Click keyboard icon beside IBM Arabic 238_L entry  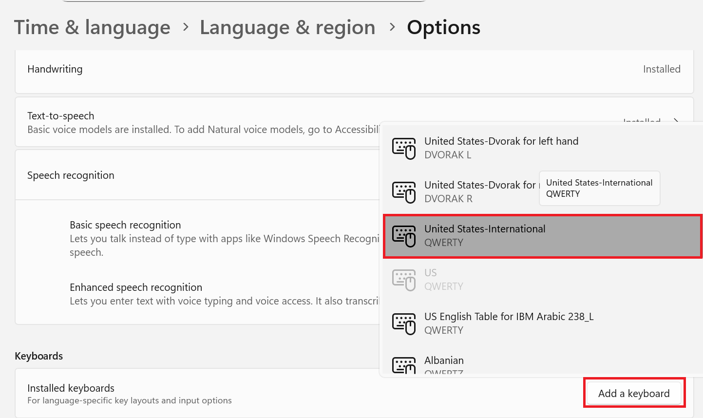[x=404, y=324]
